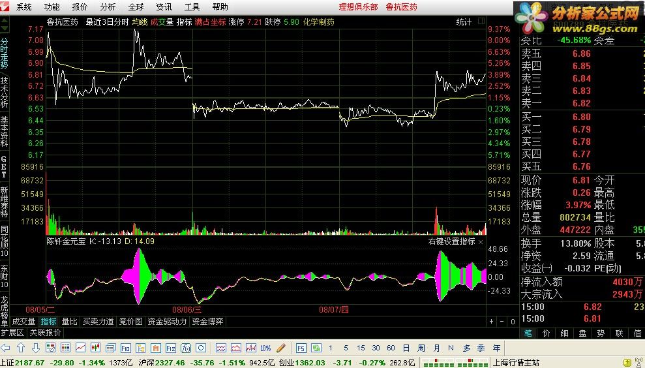Click the down arrow toolbar icon
Image resolution: width=645 pixels, height=368 pixels.
click(x=36, y=348)
